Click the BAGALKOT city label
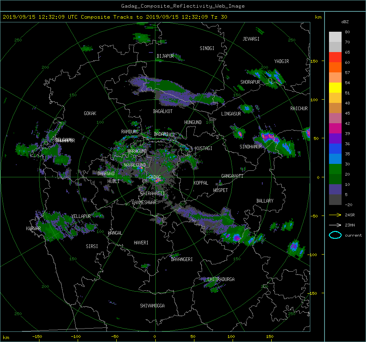Screen dimensions: 366x342 [163, 111]
